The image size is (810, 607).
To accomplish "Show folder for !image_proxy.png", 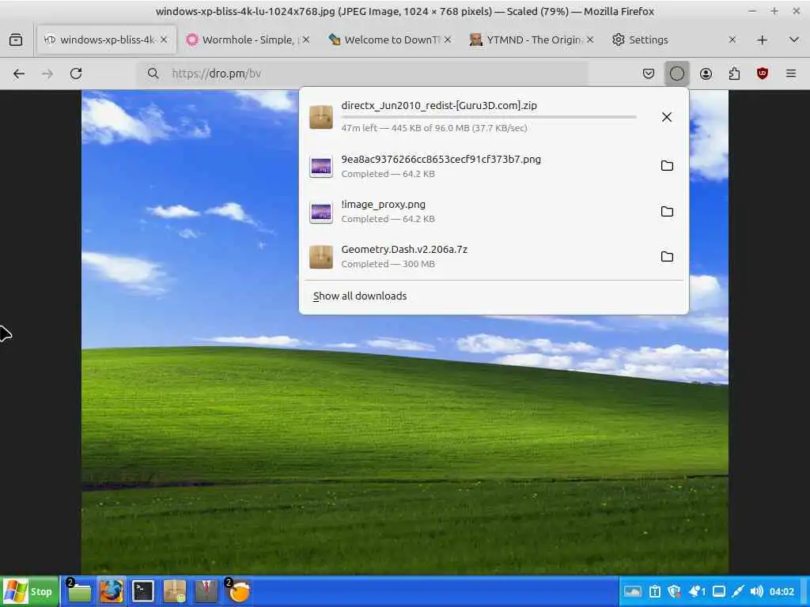I will (667, 211).
